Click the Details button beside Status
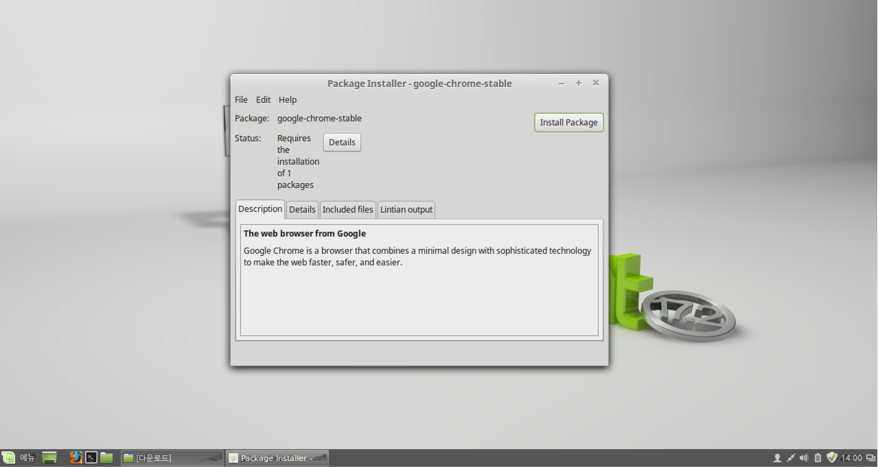 [x=342, y=142]
